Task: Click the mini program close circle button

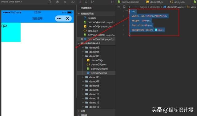Action: pyautogui.click(x=67, y=19)
